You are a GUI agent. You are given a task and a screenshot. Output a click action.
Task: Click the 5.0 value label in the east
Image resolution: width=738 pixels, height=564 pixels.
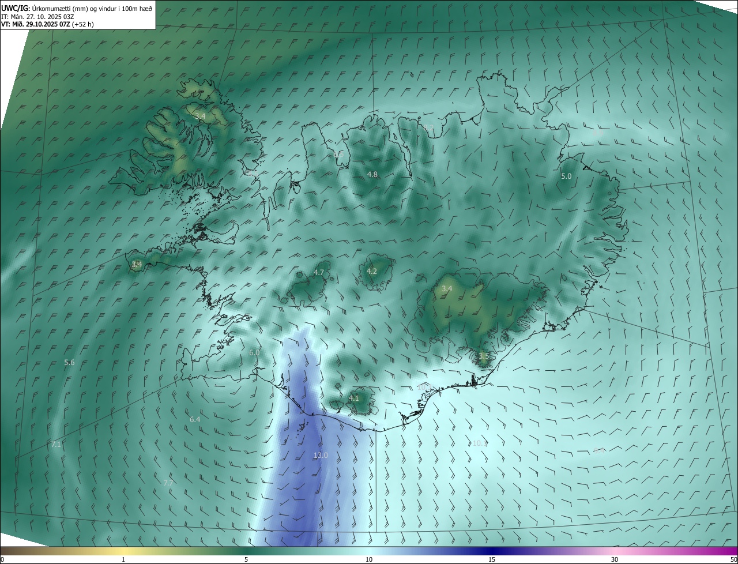click(x=566, y=176)
